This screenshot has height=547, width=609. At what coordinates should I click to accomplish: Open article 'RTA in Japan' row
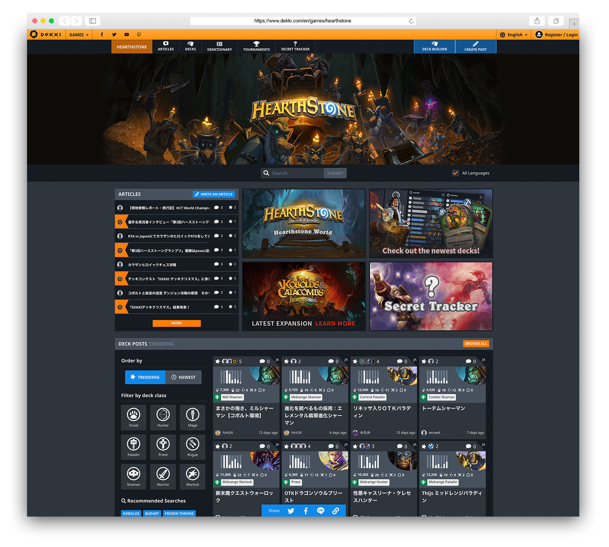(x=177, y=236)
